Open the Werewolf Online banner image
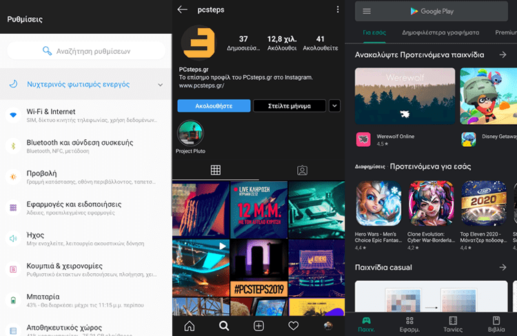 pyautogui.click(x=405, y=96)
